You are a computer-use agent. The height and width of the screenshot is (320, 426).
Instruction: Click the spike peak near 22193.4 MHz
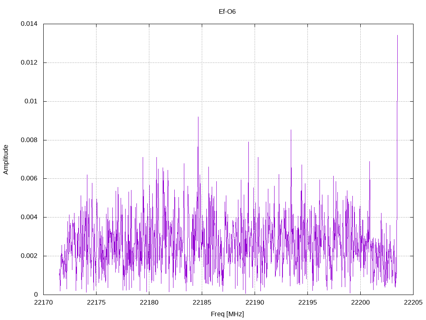(291, 130)
